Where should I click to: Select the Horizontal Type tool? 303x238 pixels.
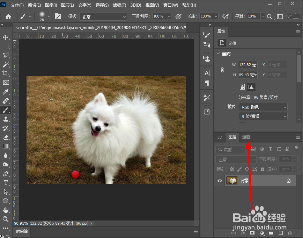(6, 183)
